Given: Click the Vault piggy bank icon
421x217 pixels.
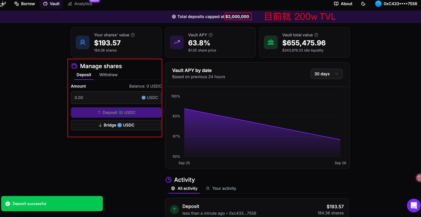Looking at the screenshot, I should 45,4.
